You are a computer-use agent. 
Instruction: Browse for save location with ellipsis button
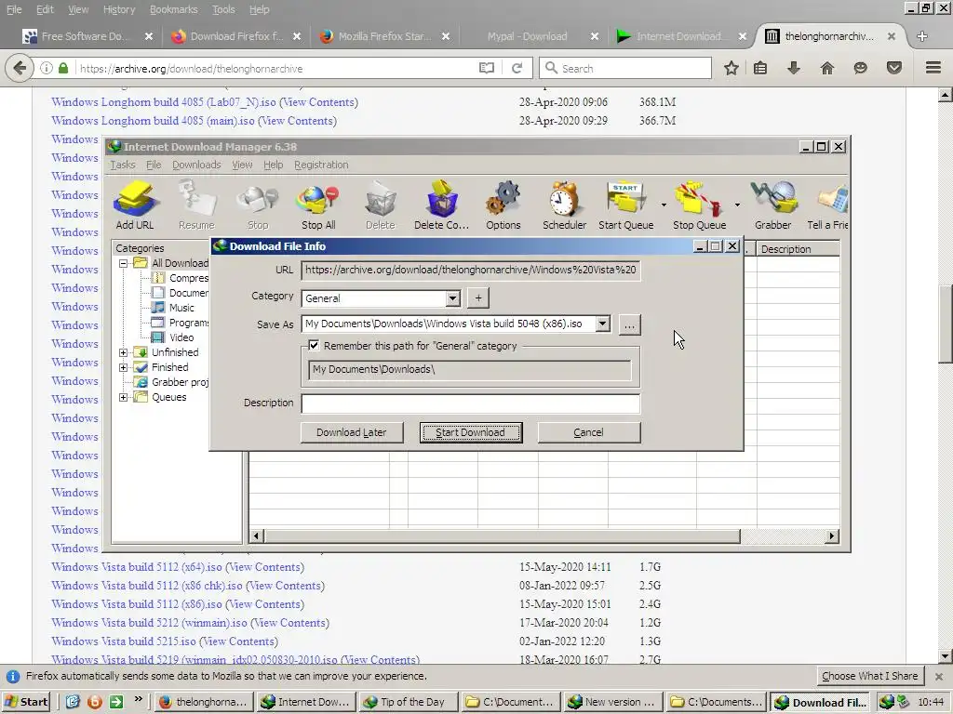[629, 324]
